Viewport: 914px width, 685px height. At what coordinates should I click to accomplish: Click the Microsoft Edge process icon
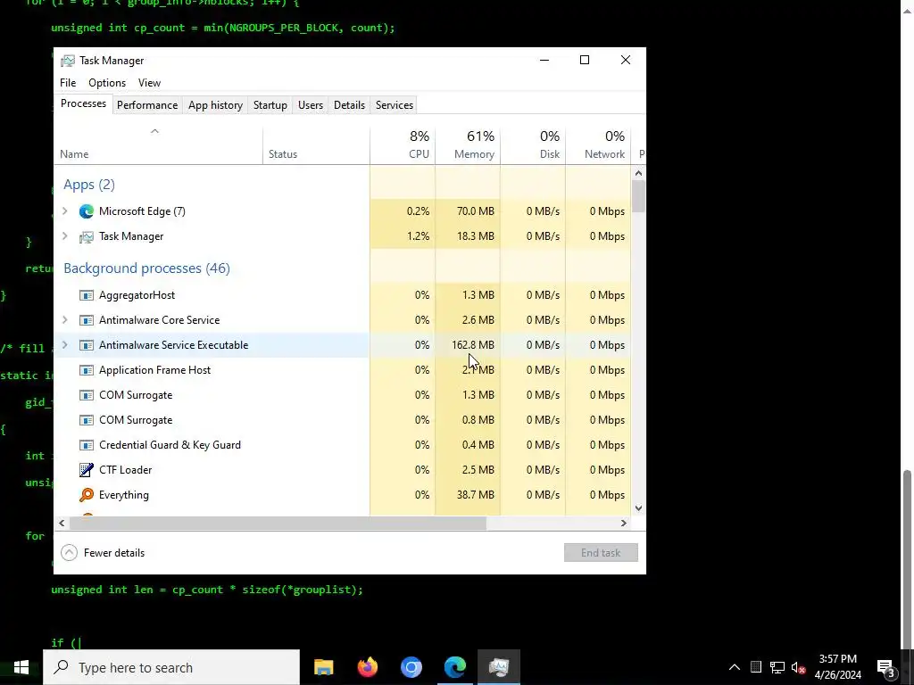pos(87,211)
